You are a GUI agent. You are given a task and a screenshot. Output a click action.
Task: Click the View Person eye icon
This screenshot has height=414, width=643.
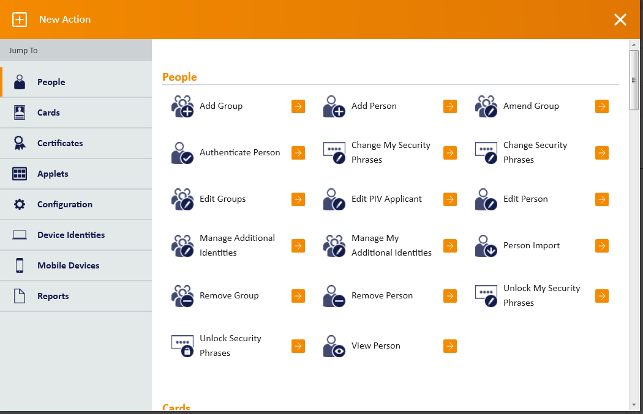(x=334, y=346)
